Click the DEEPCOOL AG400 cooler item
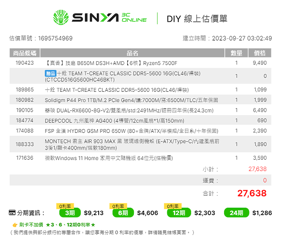The image size is (281, 244). [114, 121]
